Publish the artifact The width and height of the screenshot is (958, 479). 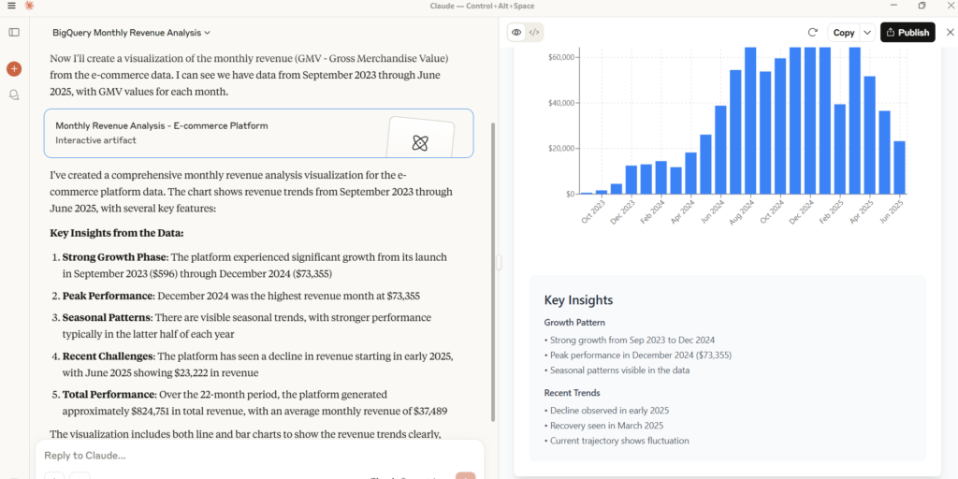pos(907,32)
